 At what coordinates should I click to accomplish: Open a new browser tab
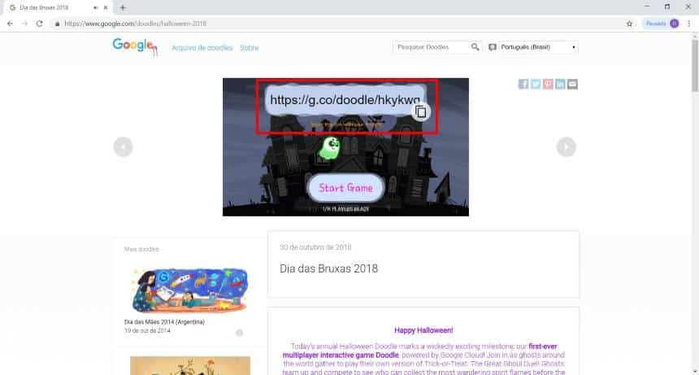point(123,7)
